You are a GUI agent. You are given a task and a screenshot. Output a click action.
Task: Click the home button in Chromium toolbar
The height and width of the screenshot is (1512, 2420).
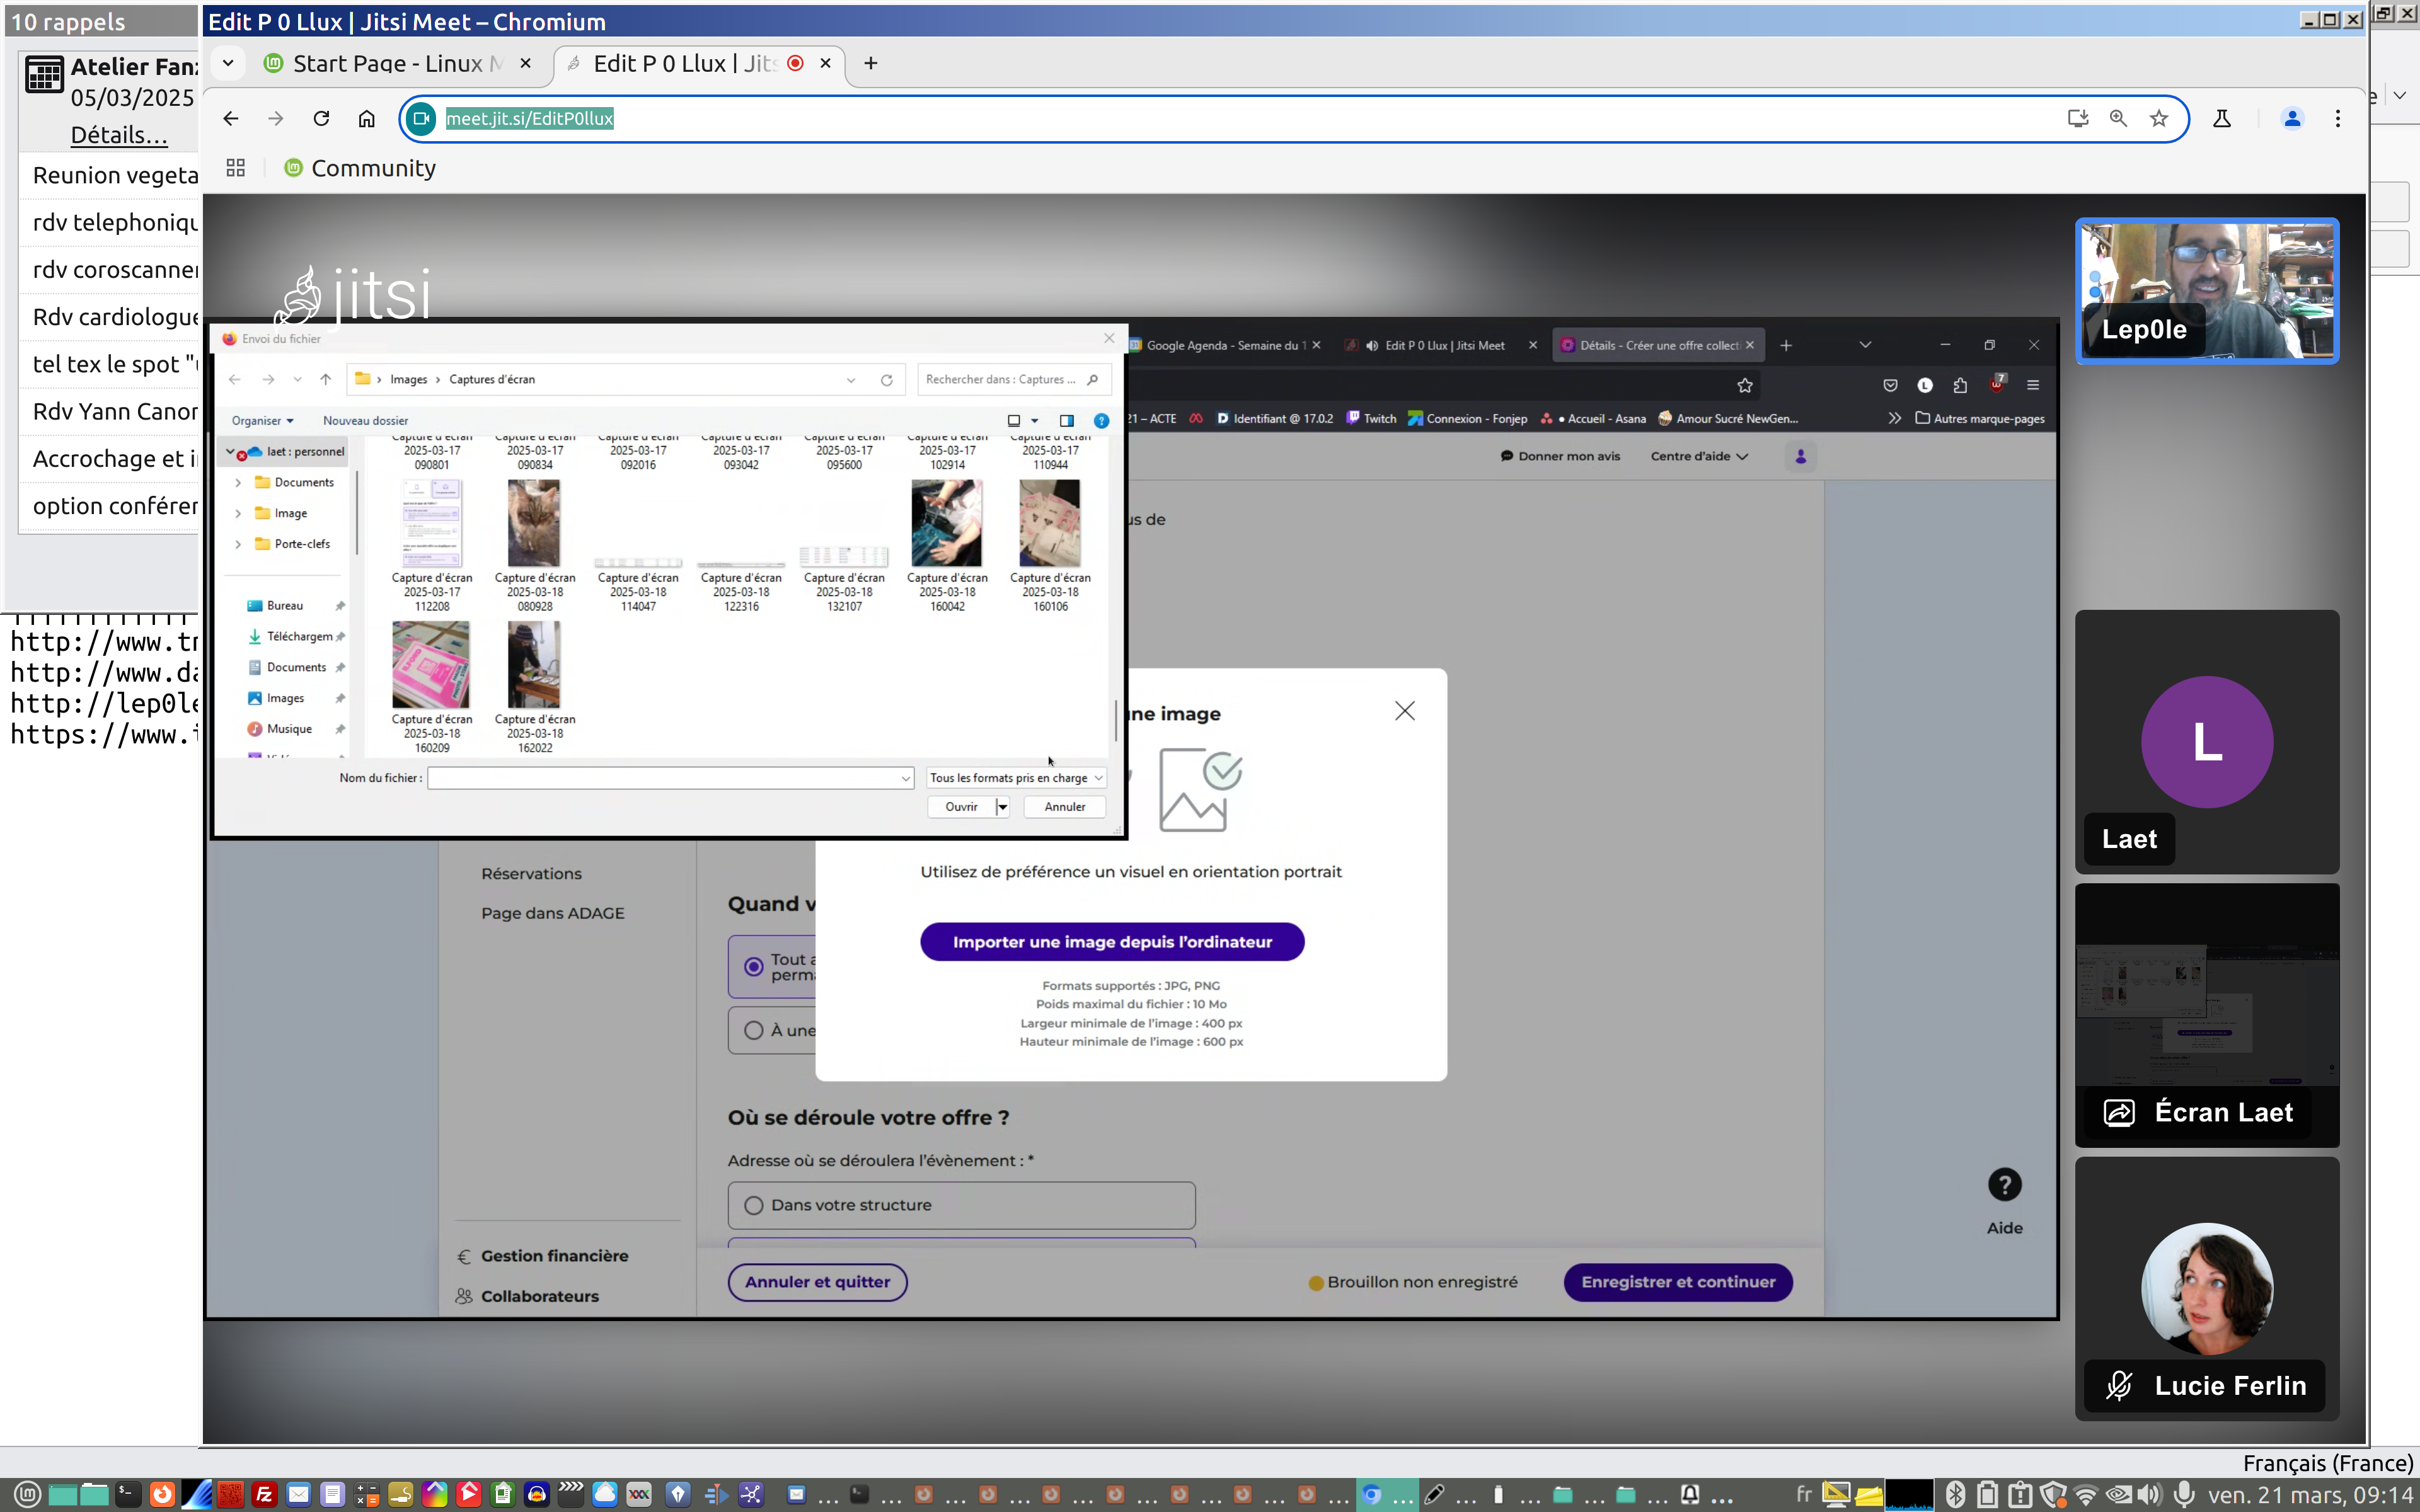point(367,118)
